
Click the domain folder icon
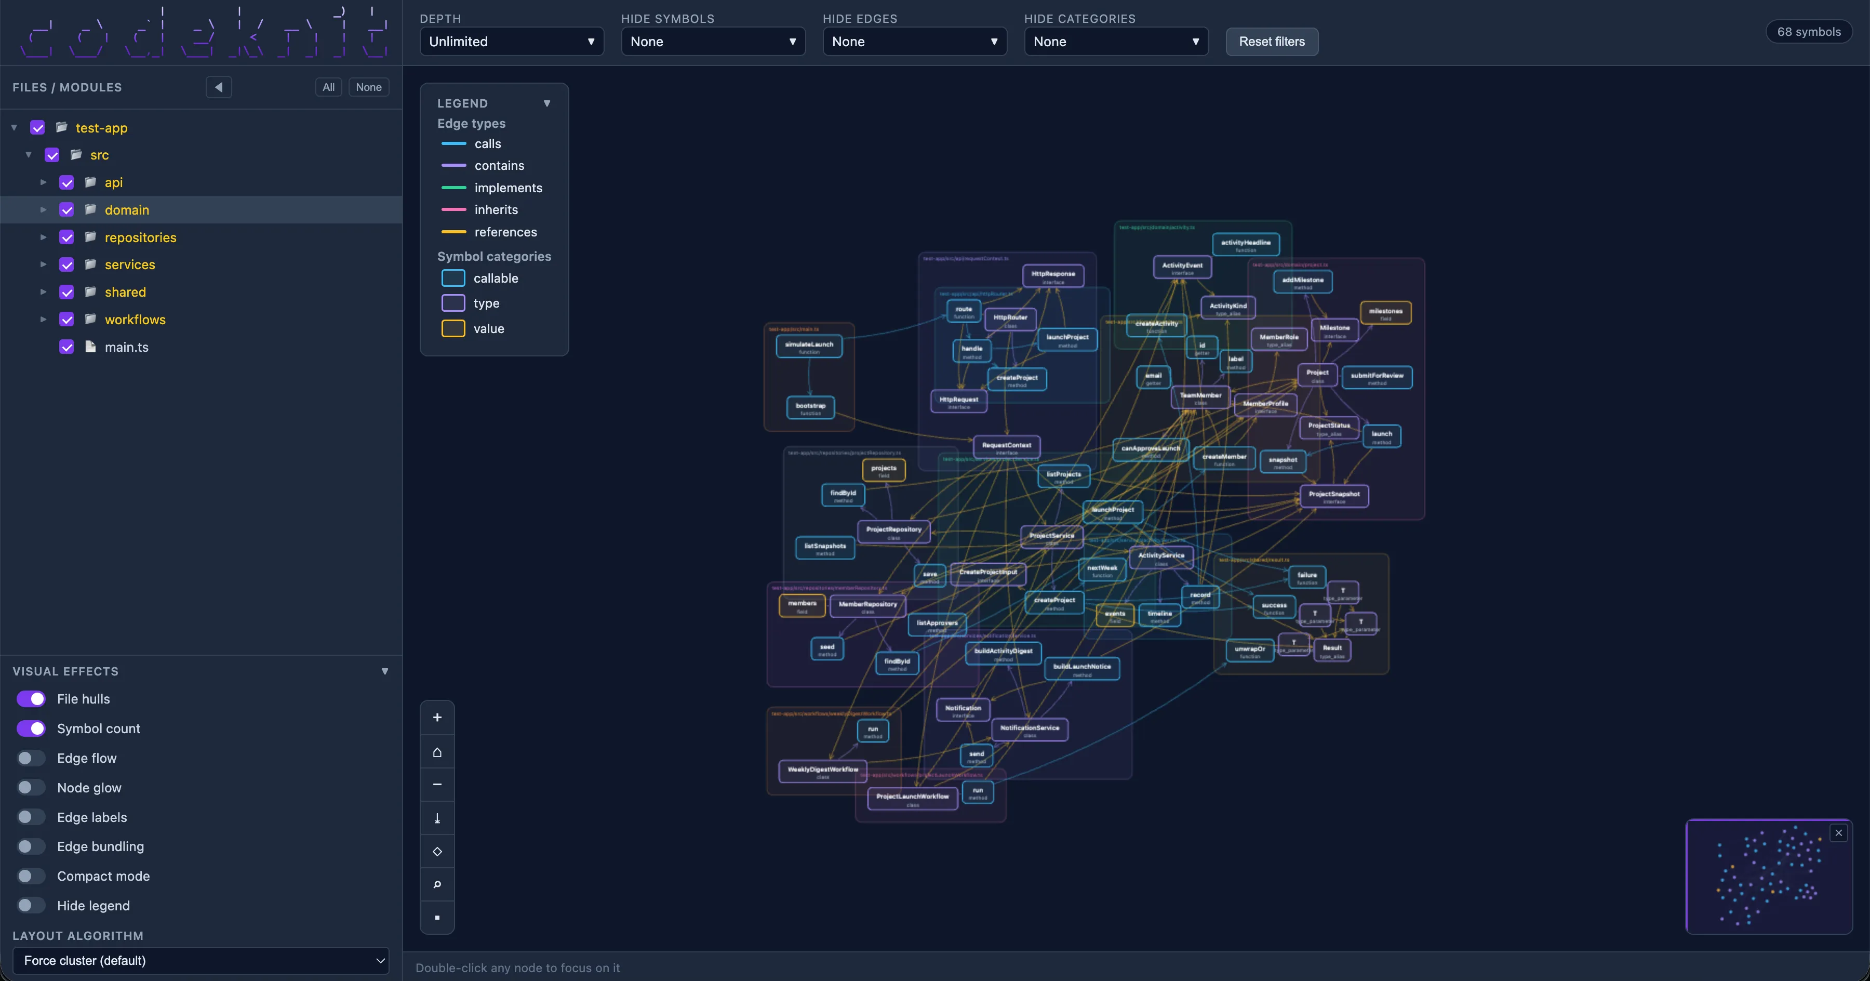[x=91, y=209]
